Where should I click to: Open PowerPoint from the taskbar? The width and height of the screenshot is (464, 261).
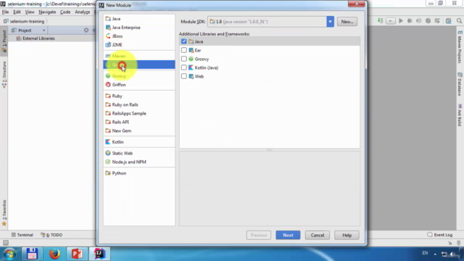tap(78, 254)
